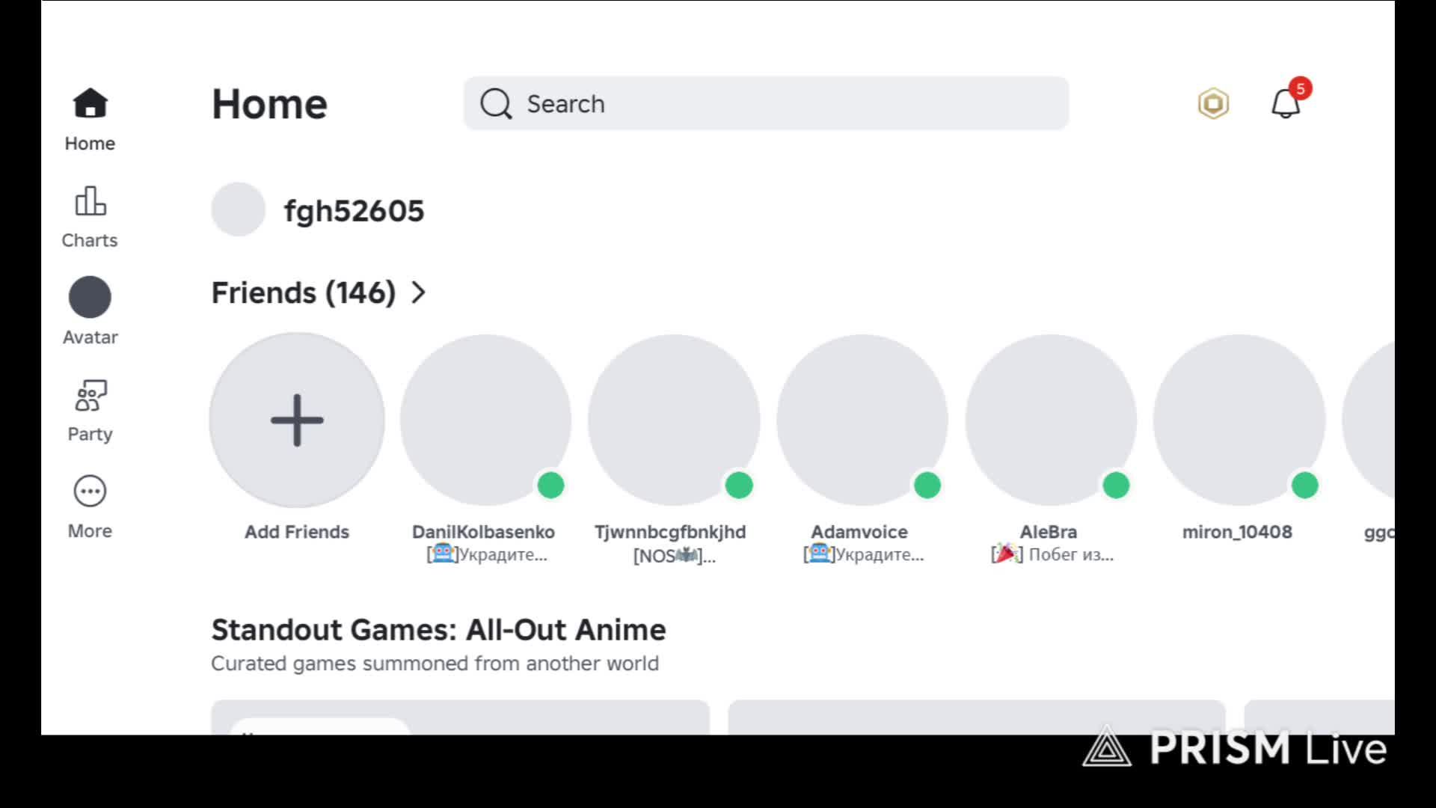Open the first Standout Games card
This screenshot has width=1436, height=808.
[460, 717]
